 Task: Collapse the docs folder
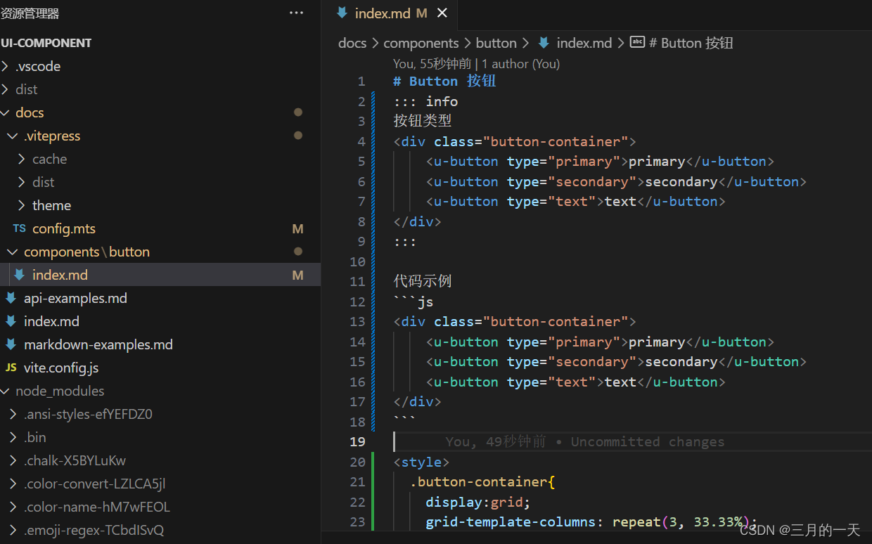point(6,112)
